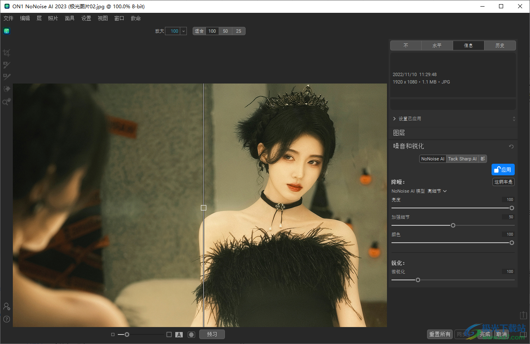Click the 加强细节 slider handle
The width and height of the screenshot is (530, 344).
pyautogui.click(x=453, y=225)
